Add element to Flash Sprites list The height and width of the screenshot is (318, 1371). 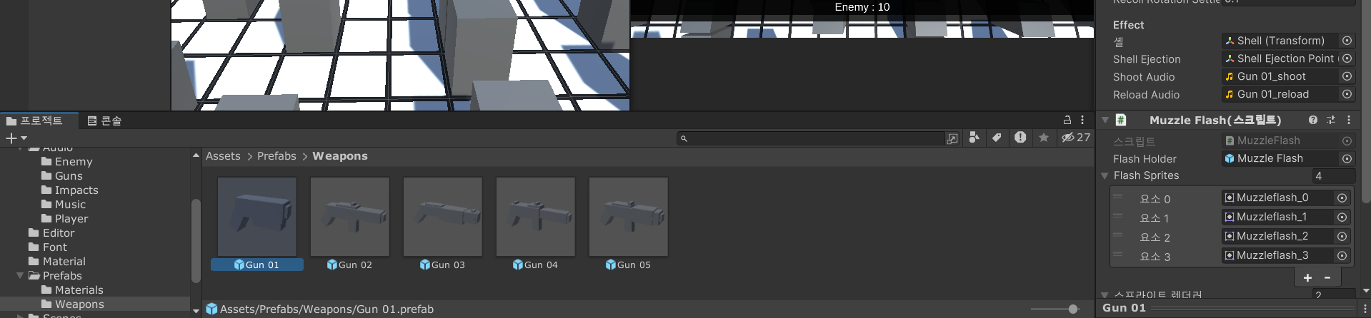point(1307,277)
